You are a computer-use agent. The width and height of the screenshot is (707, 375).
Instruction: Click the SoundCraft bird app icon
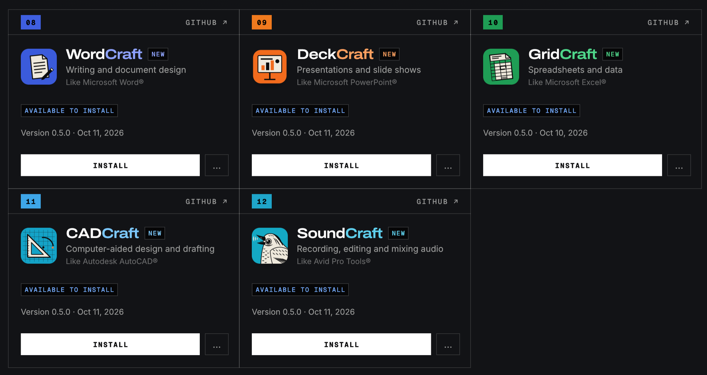coord(270,246)
